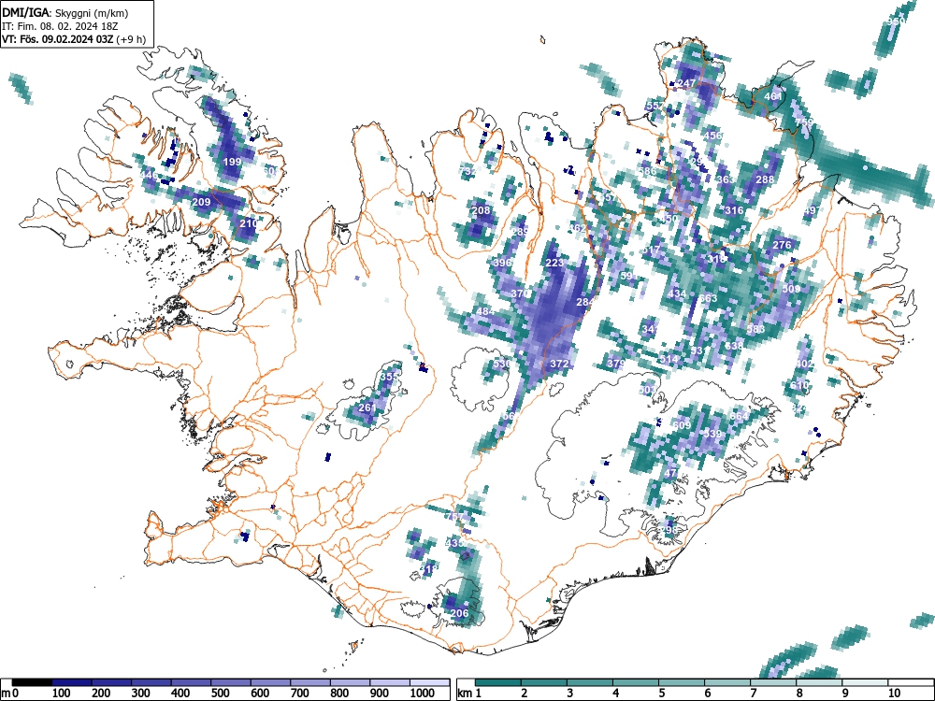Image resolution: width=935 pixels, height=701 pixels.
Task: Click the visibility value '298' on the map
Action: point(669,531)
